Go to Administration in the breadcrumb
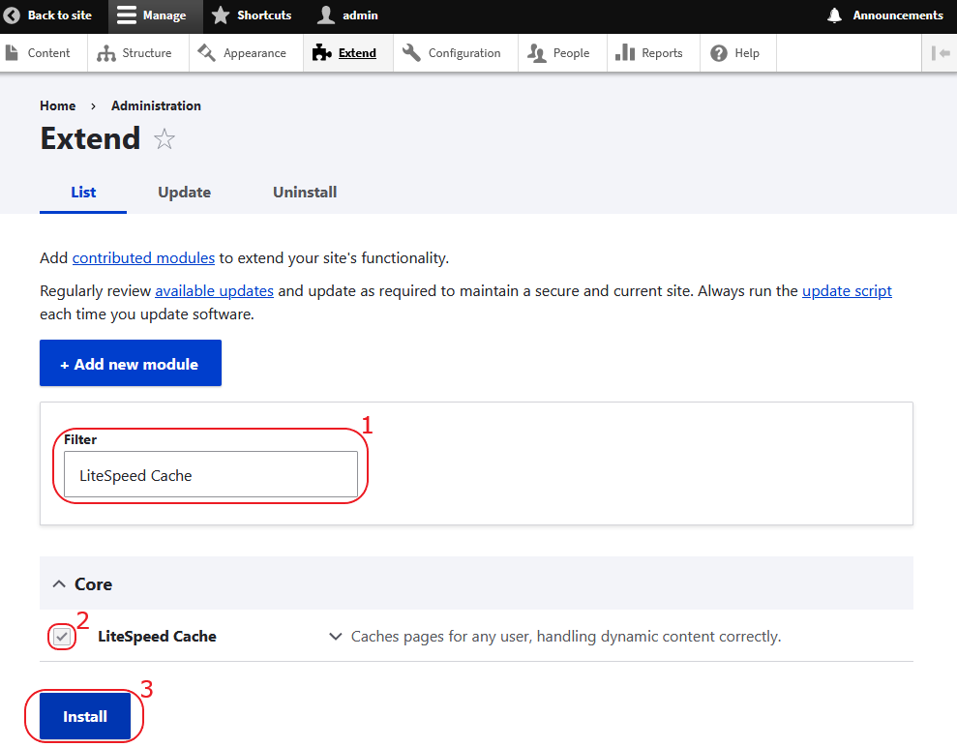This screenshot has width=957, height=747. [156, 105]
